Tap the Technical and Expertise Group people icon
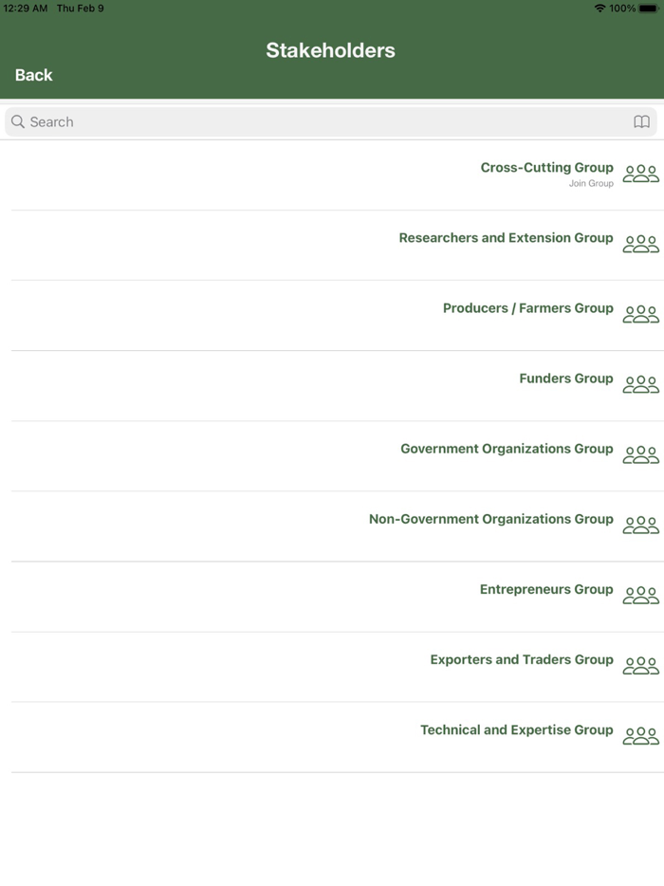 (x=641, y=735)
